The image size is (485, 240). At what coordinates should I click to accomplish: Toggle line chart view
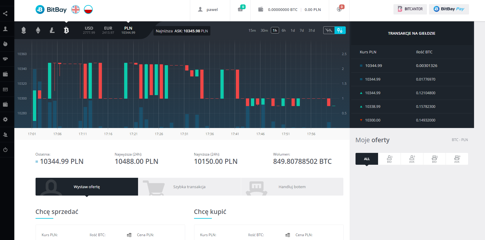[329, 30]
